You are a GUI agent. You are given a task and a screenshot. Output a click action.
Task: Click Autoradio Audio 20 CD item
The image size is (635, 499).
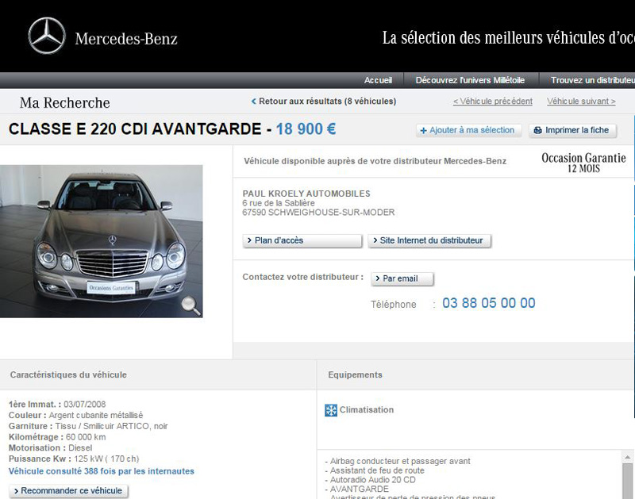(370, 480)
